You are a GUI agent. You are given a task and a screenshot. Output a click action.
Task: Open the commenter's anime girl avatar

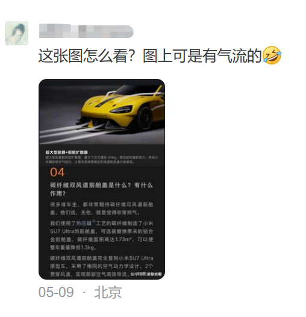click(x=17, y=33)
